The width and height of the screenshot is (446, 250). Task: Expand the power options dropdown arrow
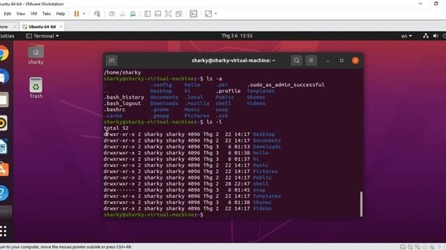84,14
